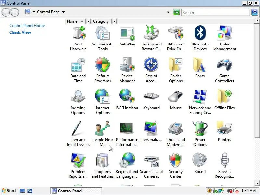Switch to Classic View
Image resolution: width=260 pixels, height=195 pixels.
pyautogui.click(x=20, y=32)
